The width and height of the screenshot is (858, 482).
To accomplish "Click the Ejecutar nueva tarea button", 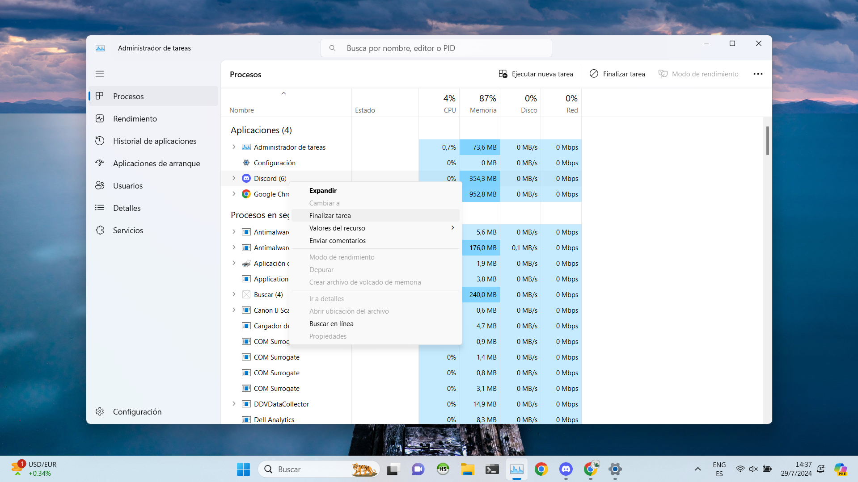I will pos(536,74).
